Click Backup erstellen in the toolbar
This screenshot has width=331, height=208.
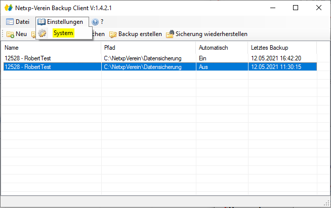coord(136,34)
